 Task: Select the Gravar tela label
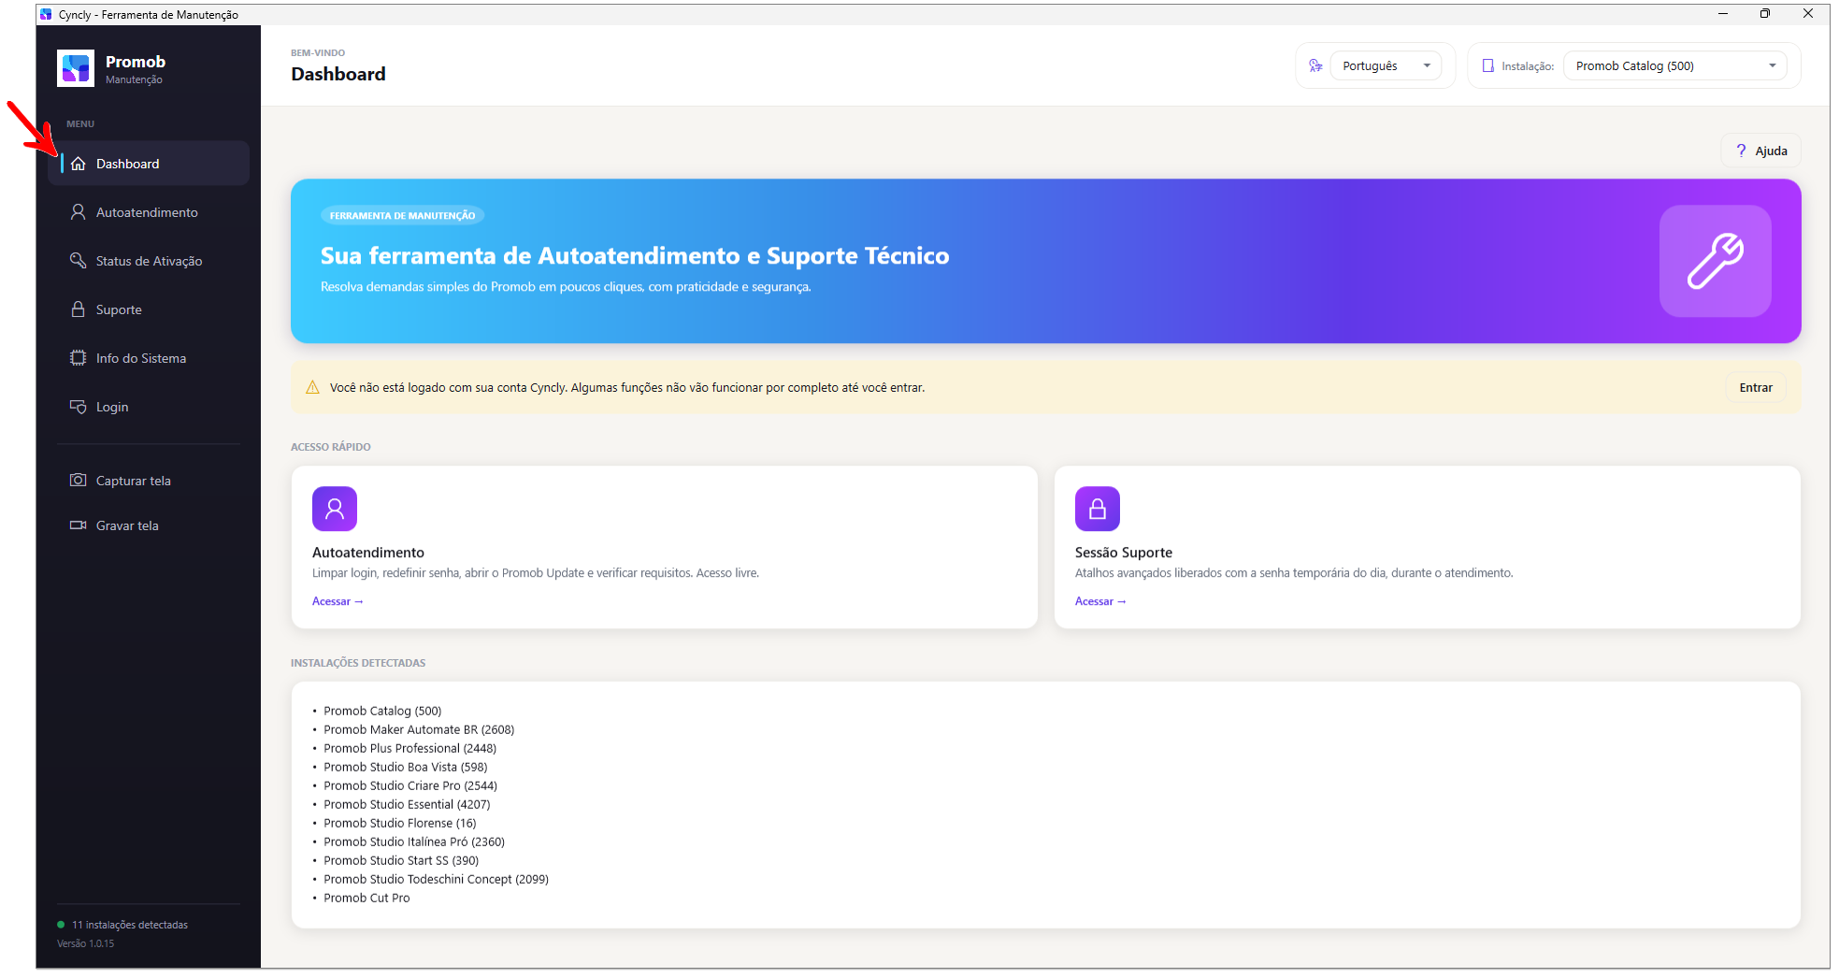127,525
